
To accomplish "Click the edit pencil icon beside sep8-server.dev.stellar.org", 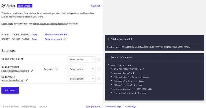I will pyautogui.click(x=32, y=70).
